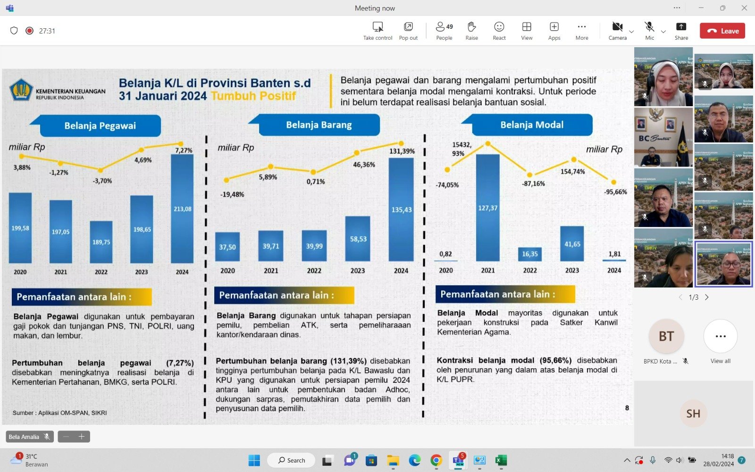The width and height of the screenshot is (755, 472).
Task: Zoom in shared content with plus button
Action: [82, 437]
